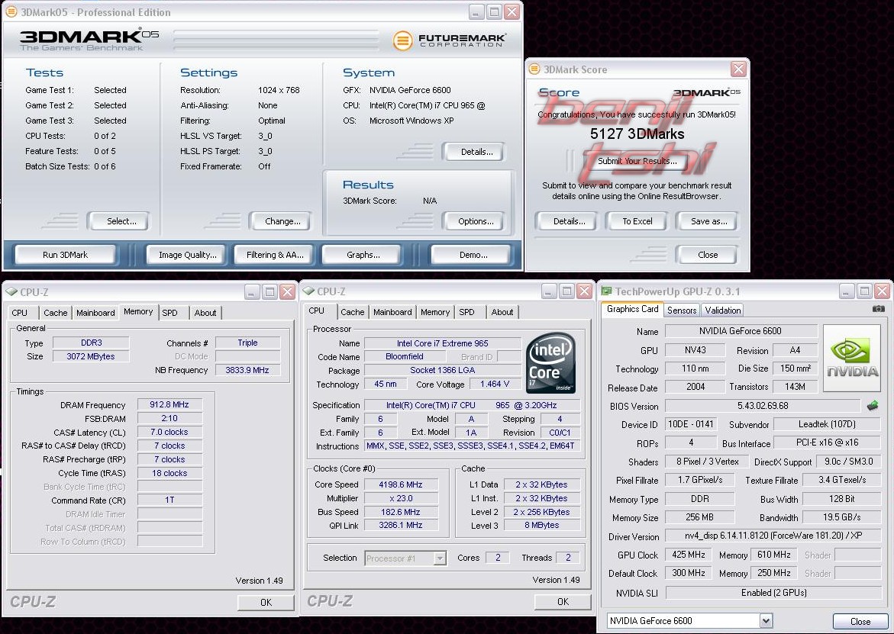Image resolution: width=894 pixels, height=634 pixels.
Task: Maximize the 3DMark05 main window
Action: pos(494,11)
